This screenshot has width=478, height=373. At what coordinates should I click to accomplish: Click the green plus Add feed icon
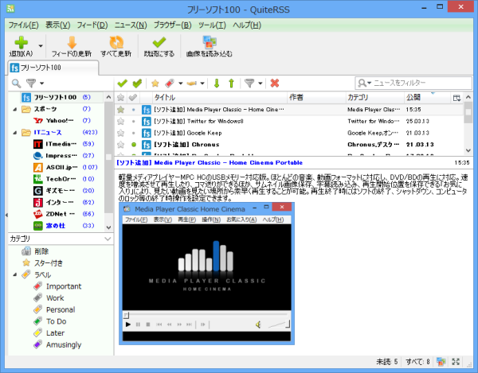click(x=21, y=43)
